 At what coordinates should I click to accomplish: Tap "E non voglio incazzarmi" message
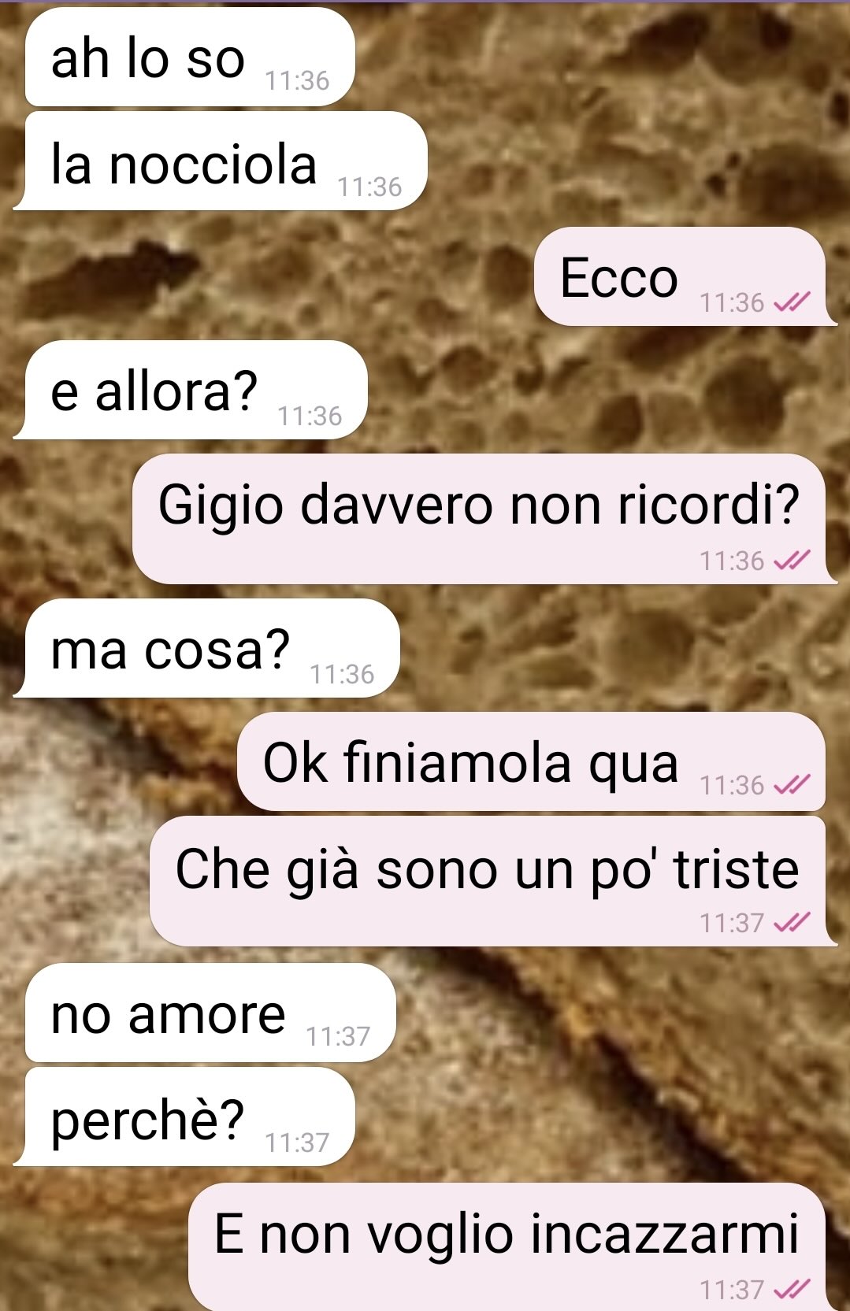coord(512,1247)
